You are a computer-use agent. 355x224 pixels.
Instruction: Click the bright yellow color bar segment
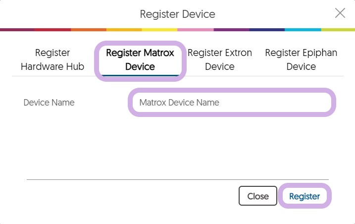[x=159, y=30]
